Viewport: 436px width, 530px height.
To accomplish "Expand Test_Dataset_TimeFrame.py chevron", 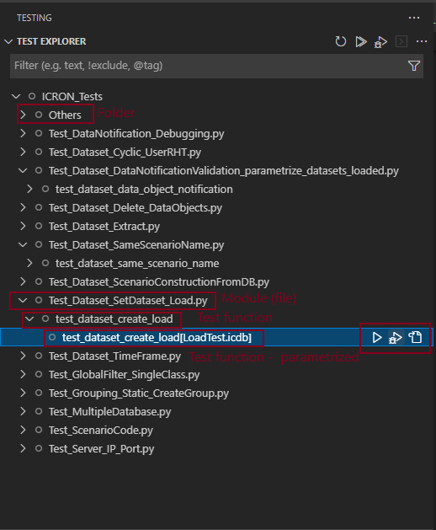I will click(x=23, y=356).
